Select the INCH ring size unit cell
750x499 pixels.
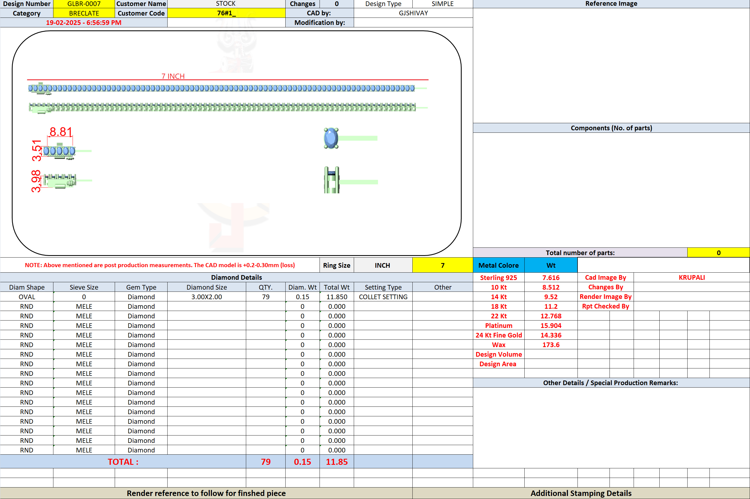[383, 265]
